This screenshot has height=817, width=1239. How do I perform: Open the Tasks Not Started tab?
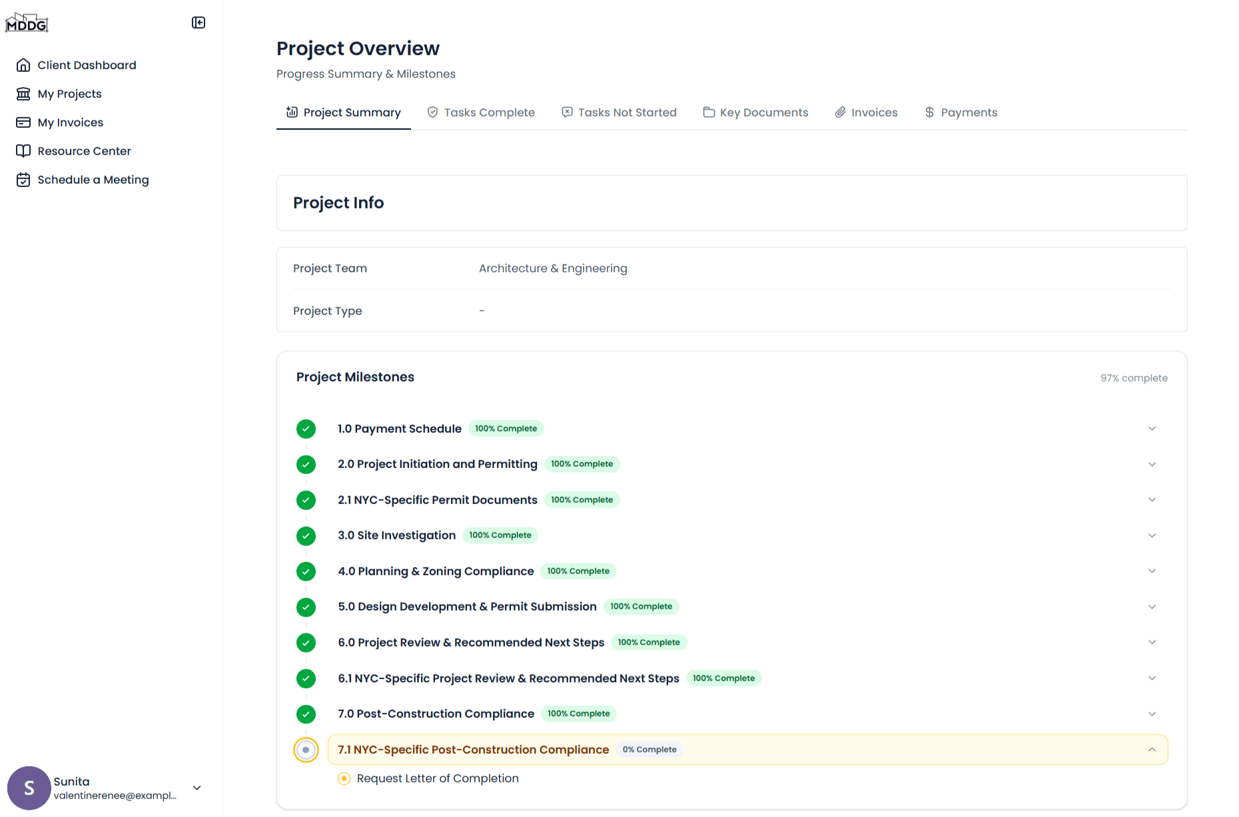(x=619, y=113)
